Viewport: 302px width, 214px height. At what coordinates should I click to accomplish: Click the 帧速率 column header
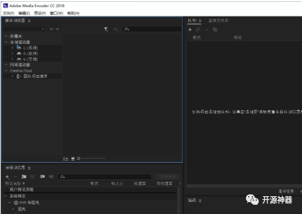tap(140, 184)
